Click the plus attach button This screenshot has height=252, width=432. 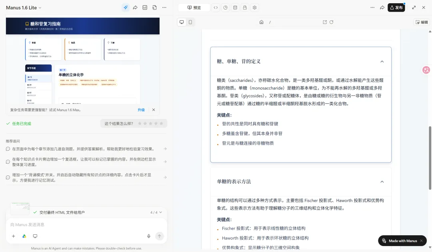pyautogui.click(x=13, y=236)
